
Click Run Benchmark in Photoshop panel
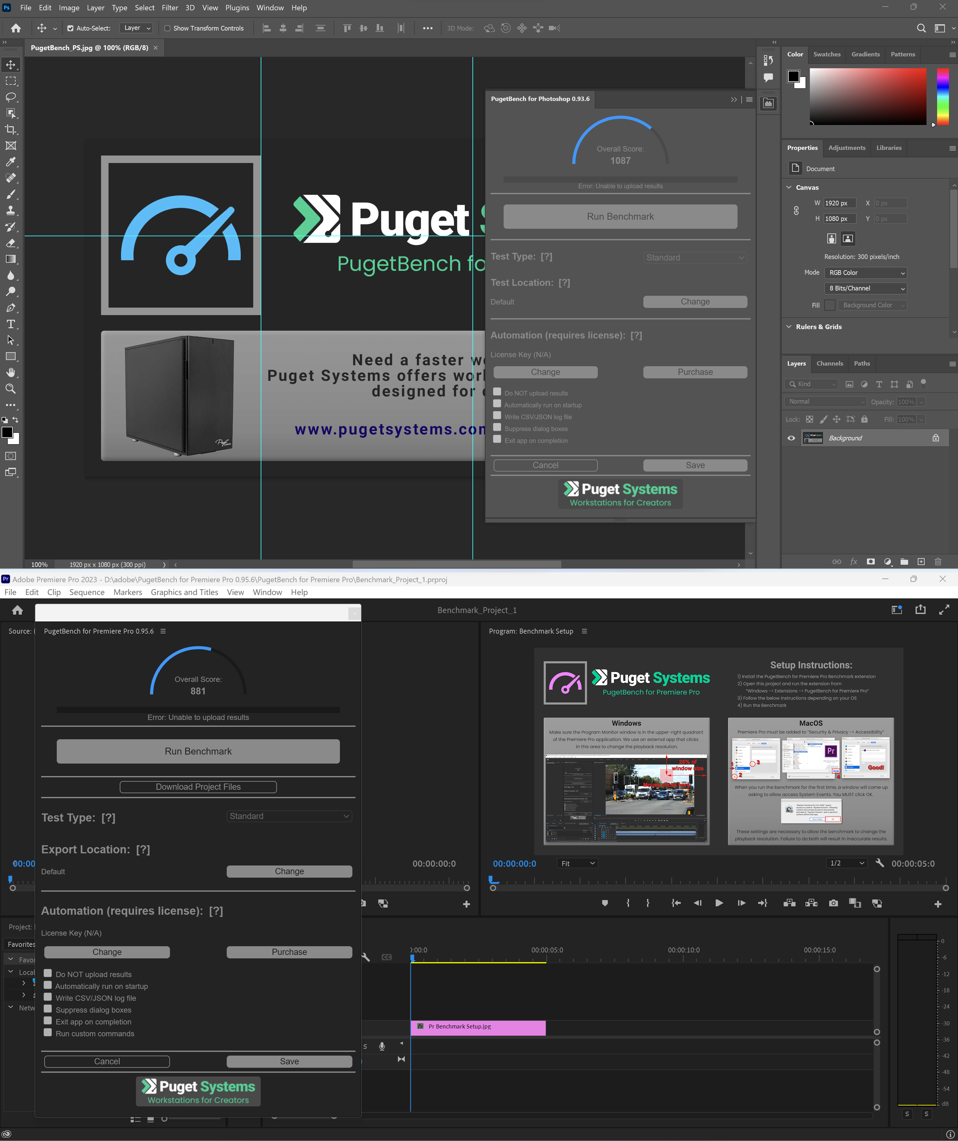point(620,216)
